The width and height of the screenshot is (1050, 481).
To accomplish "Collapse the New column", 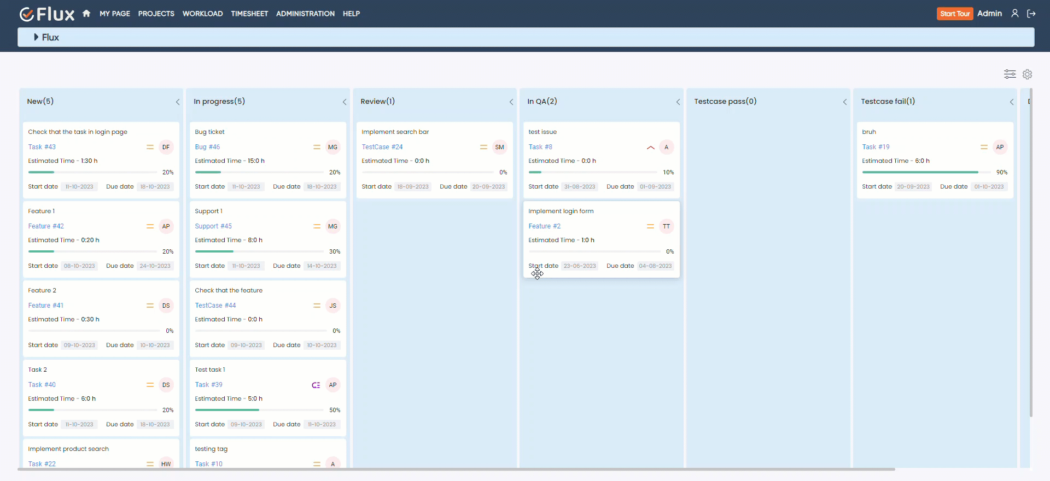I will [178, 102].
